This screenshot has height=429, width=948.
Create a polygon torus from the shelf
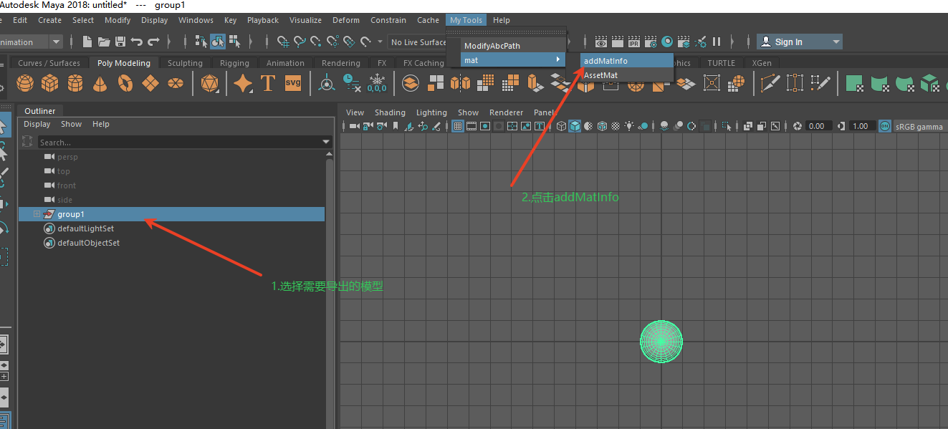125,84
